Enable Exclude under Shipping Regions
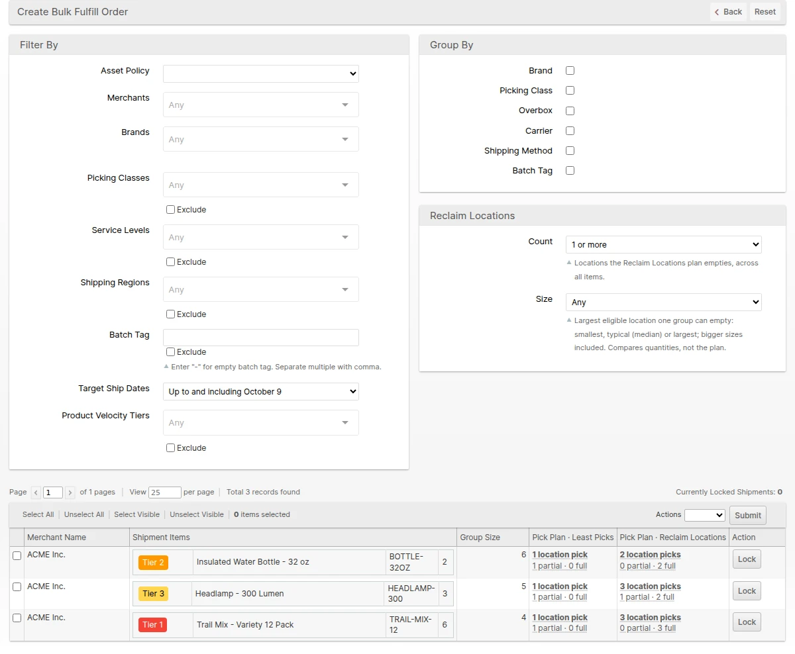Image resolution: width=795 pixels, height=654 pixels. tap(170, 314)
